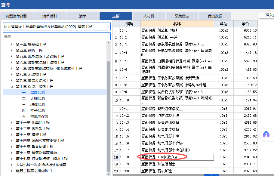Expand 第九章 屋面及防水工程 node
274x176 pixels.
(12, 81)
